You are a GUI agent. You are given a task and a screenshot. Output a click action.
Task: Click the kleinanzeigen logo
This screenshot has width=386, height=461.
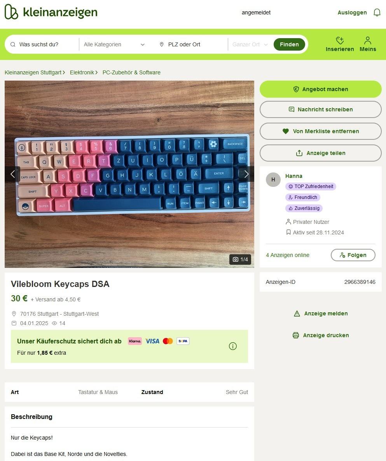tap(51, 12)
